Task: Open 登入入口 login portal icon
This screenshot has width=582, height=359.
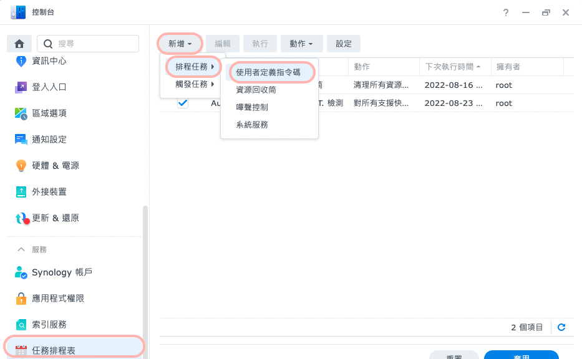Action: click(x=21, y=87)
